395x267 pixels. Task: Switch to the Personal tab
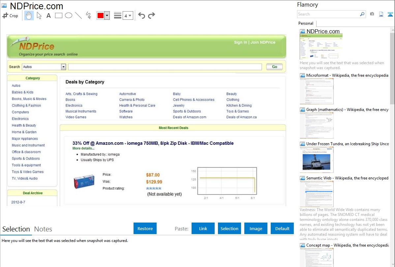306,23
